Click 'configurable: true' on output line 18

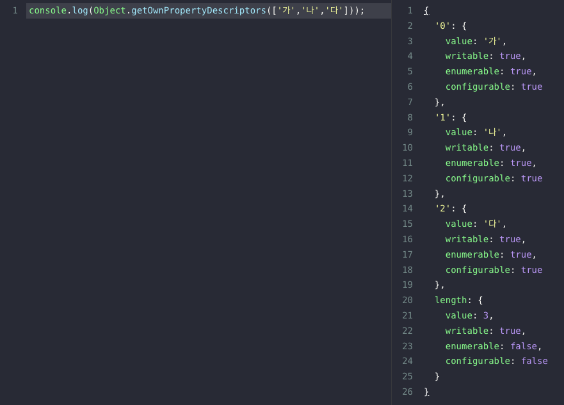tap(494, 270)
